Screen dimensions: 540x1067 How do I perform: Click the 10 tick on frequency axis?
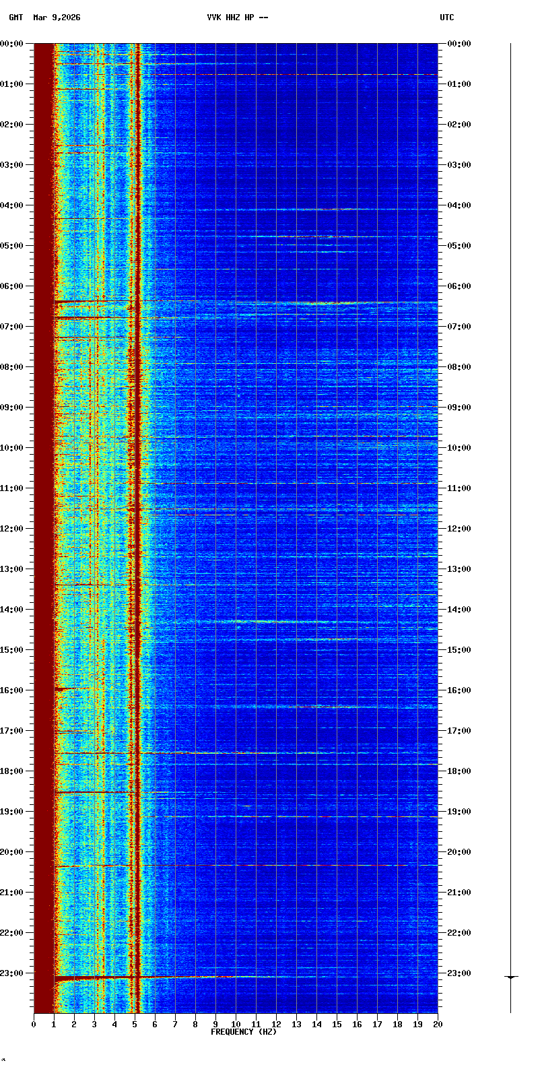pyautogui.click(x=236, y=1025)
